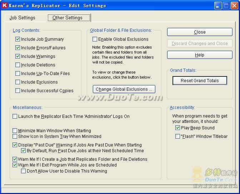Select the Other Settings tab

69,18
